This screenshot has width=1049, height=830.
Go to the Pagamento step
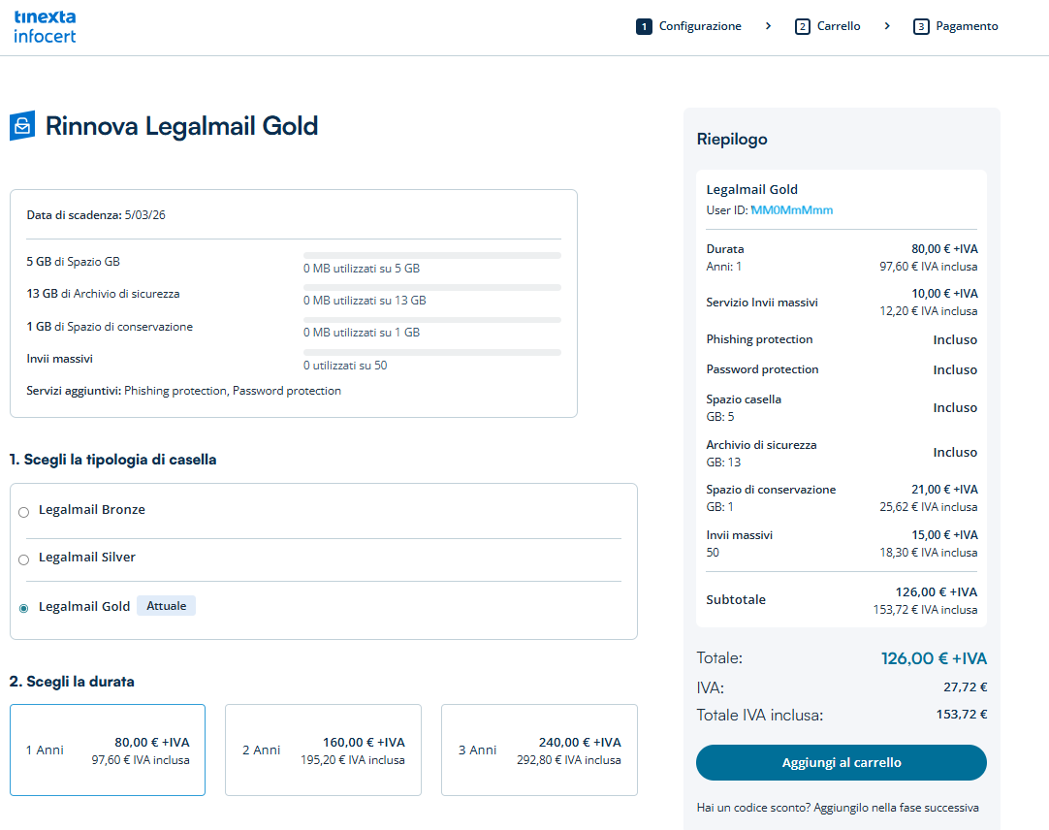[967, 27]
